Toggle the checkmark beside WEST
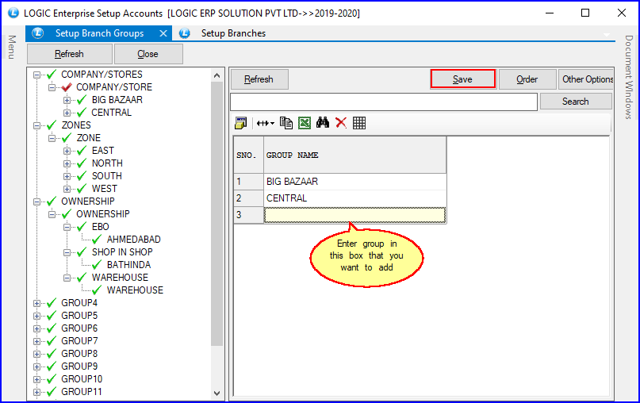This screenshot has width=640, height=403. (x=82, y=188)
